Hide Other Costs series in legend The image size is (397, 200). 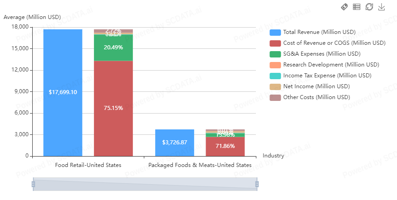point(275,97)
